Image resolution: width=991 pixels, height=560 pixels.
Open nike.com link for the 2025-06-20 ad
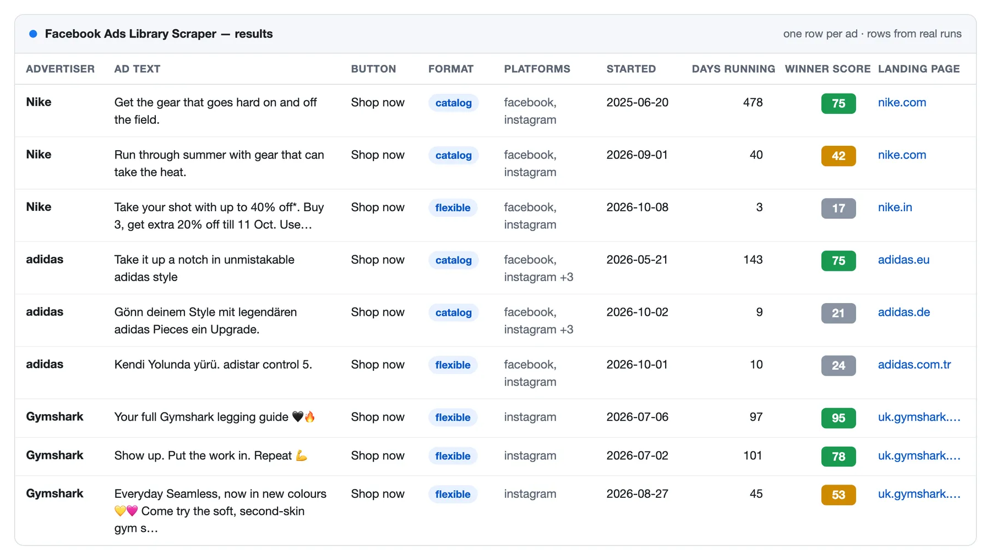click(902, 102)
